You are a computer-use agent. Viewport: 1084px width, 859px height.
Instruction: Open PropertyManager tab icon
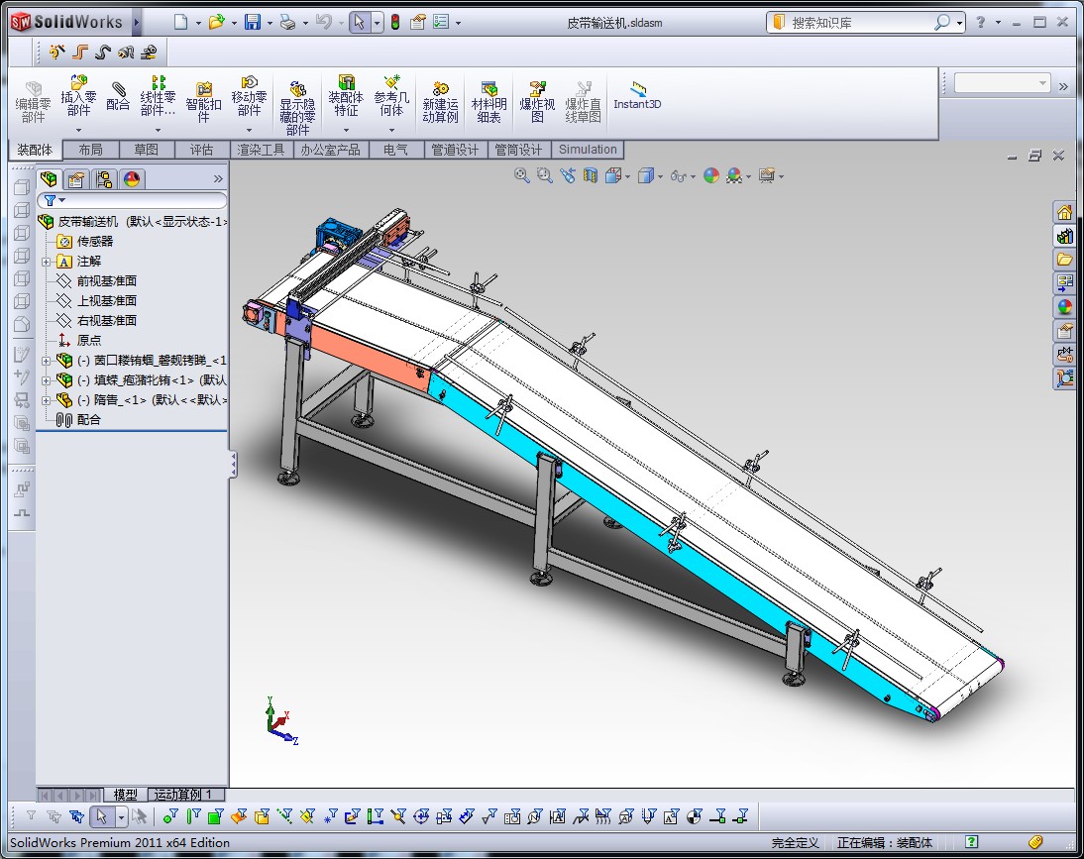click(x=76, y=179)
